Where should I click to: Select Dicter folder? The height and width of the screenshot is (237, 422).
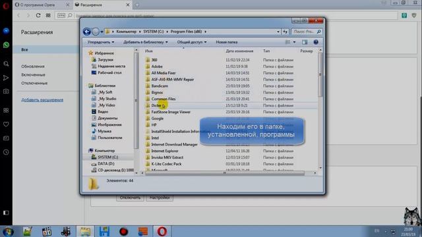pyautogui.click(x=156, y=105)
